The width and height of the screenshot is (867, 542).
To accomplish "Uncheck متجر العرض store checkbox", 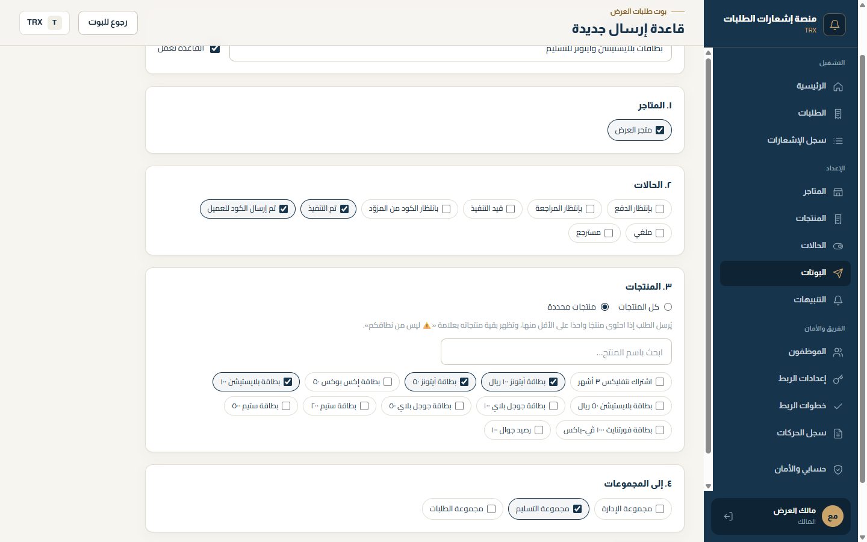I will click(660, 130).
